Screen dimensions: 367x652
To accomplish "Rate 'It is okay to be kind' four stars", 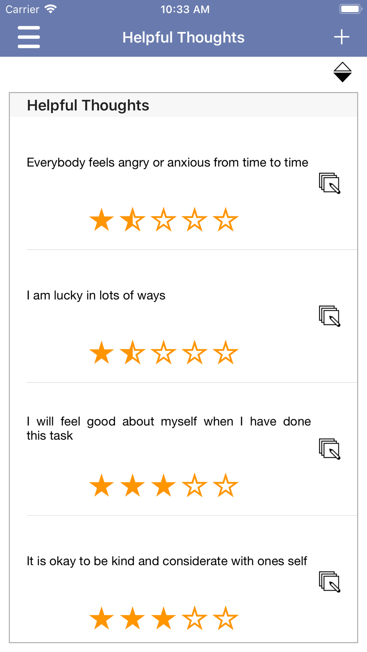I will [195, 618].
